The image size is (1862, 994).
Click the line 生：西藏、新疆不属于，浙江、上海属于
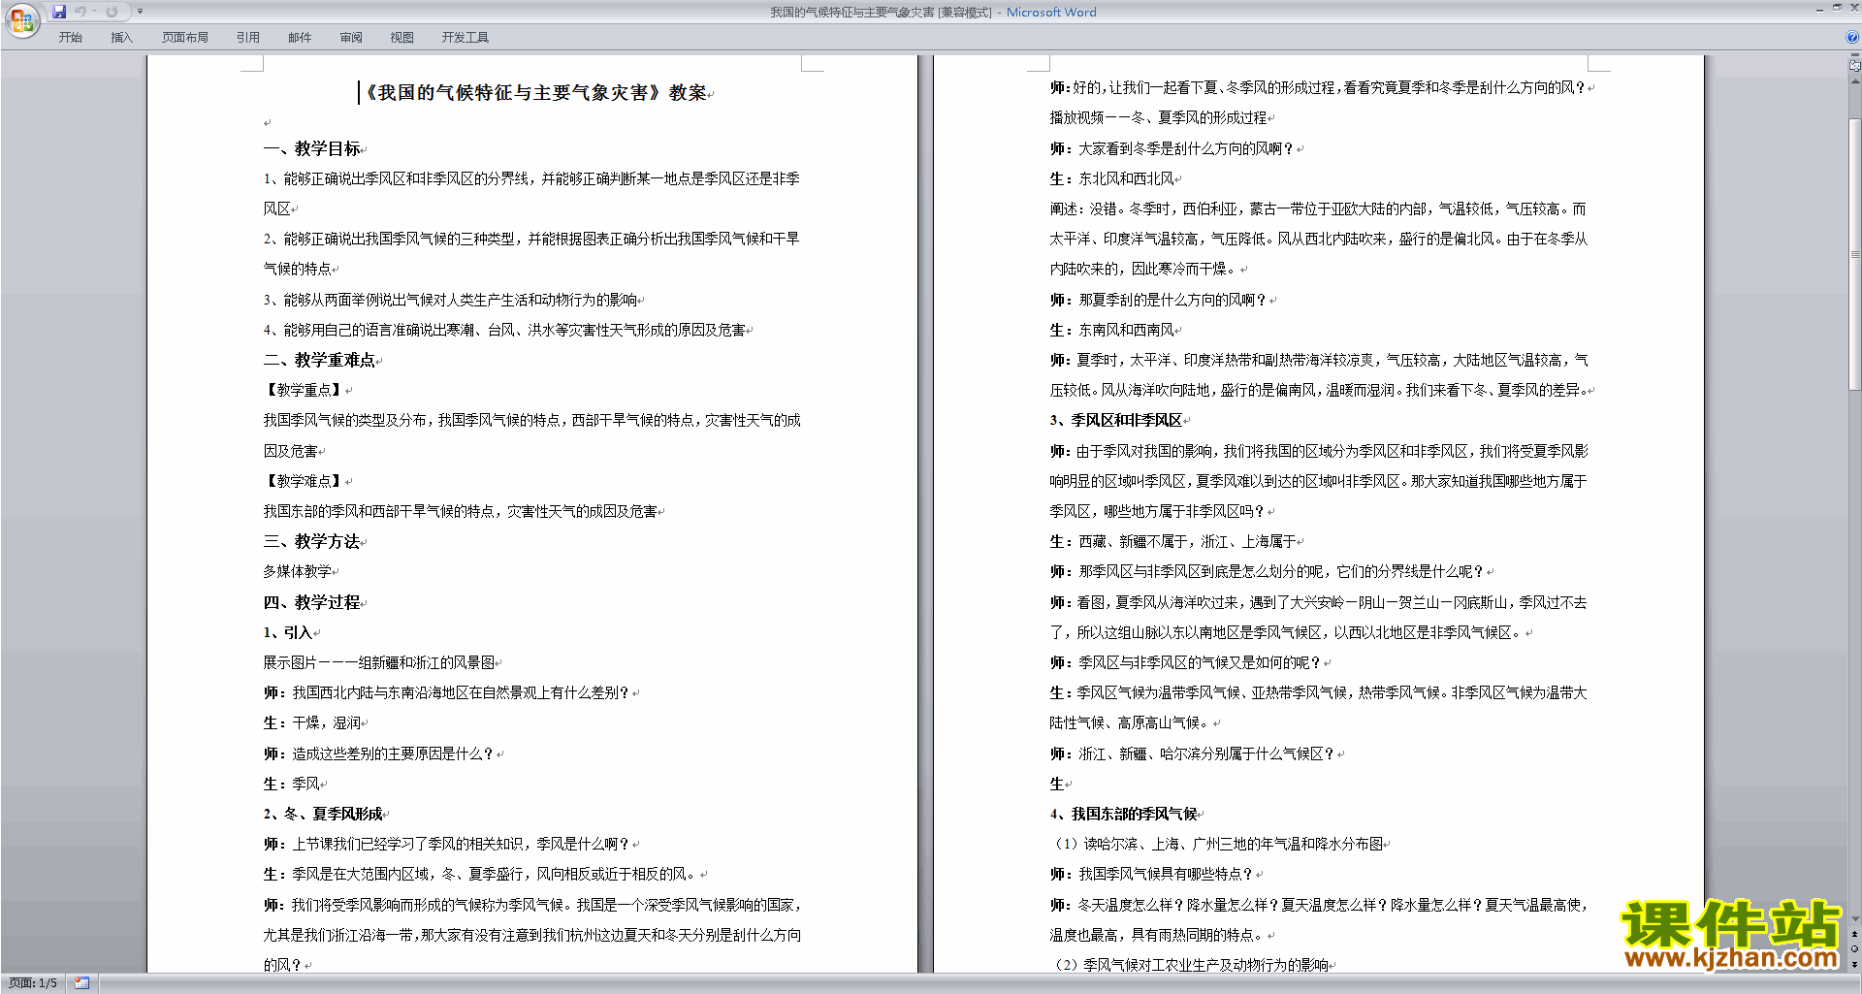pos(1173,541)
